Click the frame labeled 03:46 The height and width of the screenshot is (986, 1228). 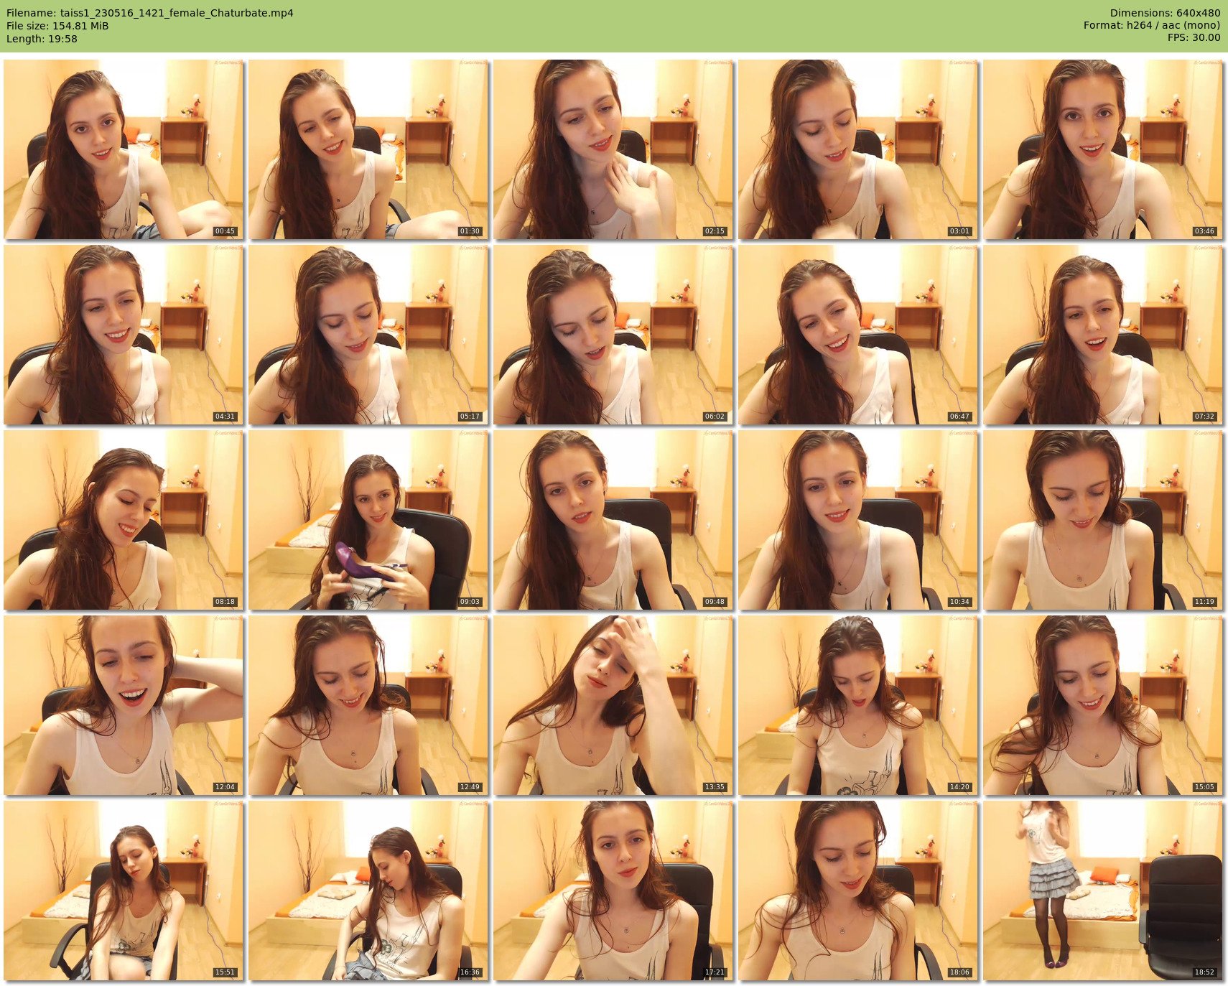pos(1102,149)
